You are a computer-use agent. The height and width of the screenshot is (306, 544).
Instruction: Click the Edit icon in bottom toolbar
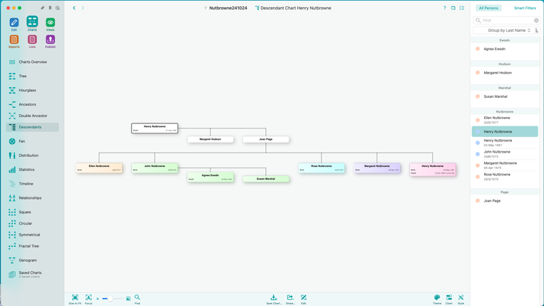(x=304, y=297)
